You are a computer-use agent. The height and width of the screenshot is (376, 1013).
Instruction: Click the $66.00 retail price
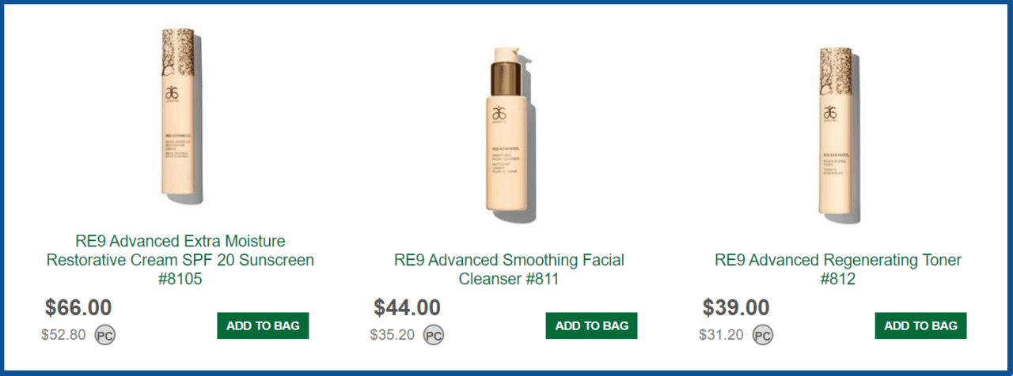[78, 307]
